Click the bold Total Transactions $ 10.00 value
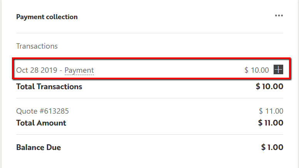Image resolution: width=299 pixels, height=168 pixels. click(269, 86)
